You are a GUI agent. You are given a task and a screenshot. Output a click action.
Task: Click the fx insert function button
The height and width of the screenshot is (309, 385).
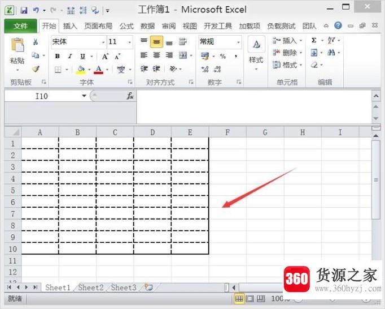click(x=130, y=96)
